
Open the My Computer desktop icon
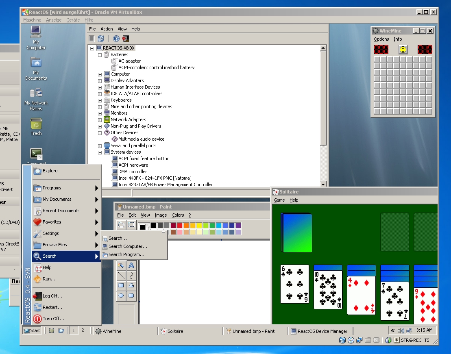click(x=36, y=38)
